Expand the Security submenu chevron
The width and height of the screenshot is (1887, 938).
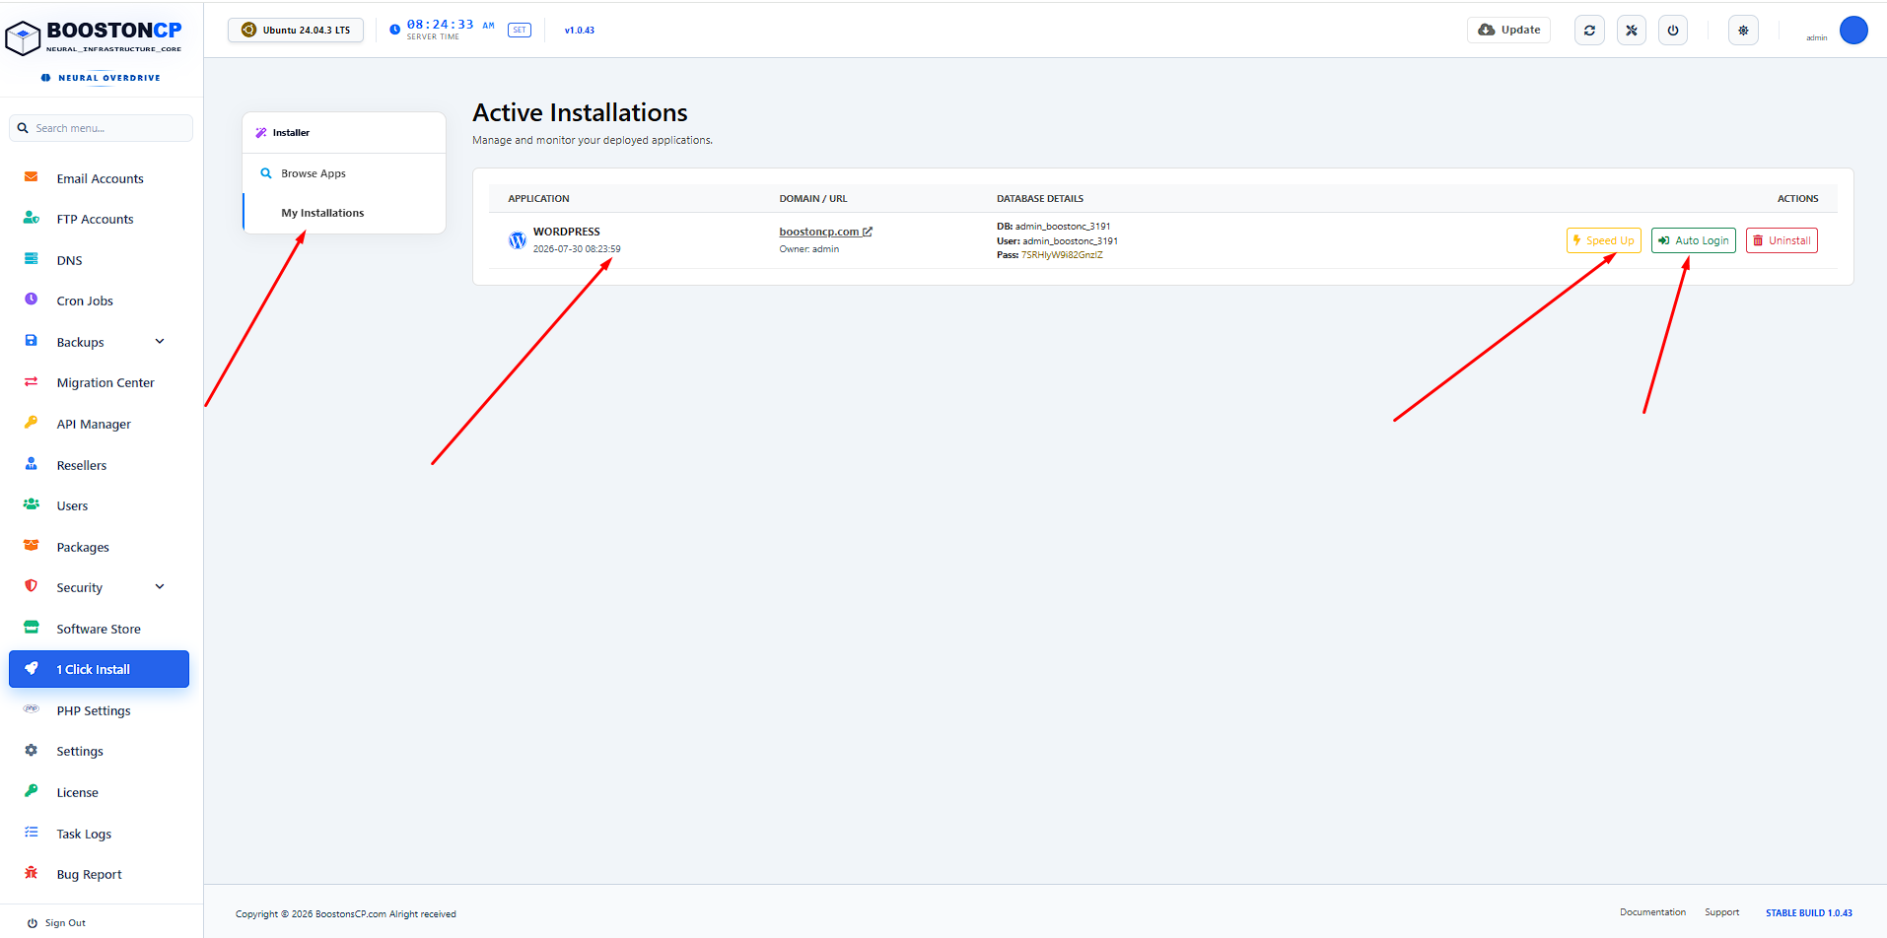160,587
